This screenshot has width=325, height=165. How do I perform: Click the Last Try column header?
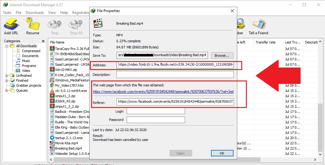tap(293, 42)
